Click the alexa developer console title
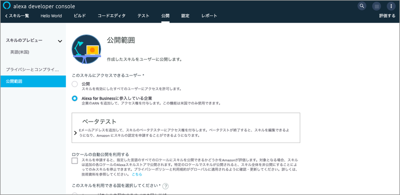 tap(44, 6)
